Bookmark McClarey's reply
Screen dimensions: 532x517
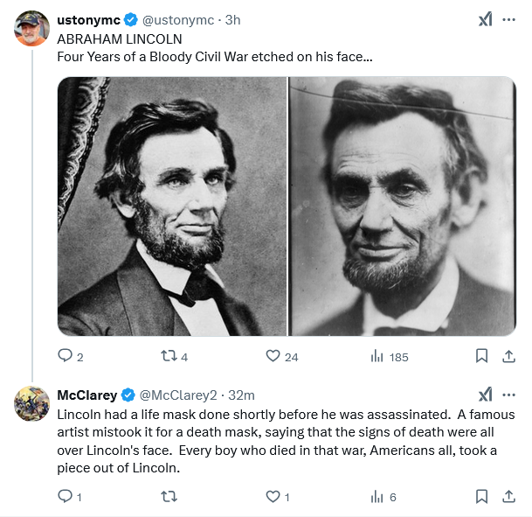(481, 497)
